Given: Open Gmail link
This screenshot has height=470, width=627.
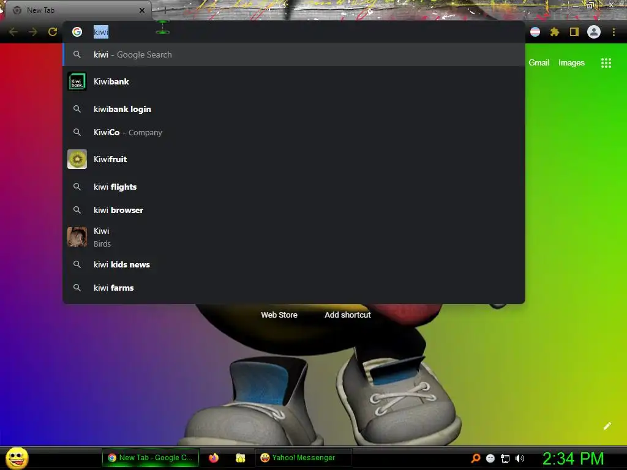Looking at the screenshot, I should 539,63.
